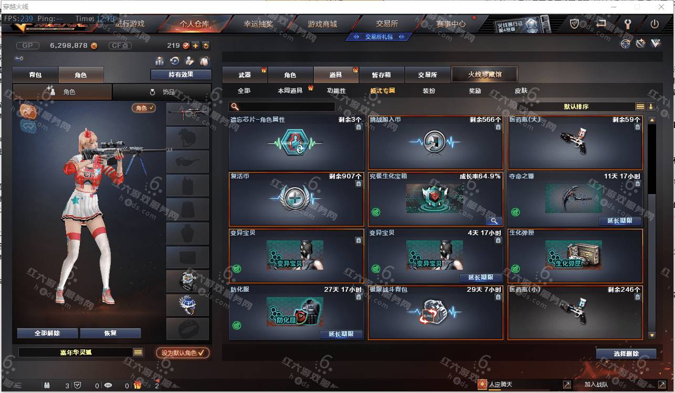Expand the 加入战队 panel arrow
The image size is (675, 393).
(662, 385)
